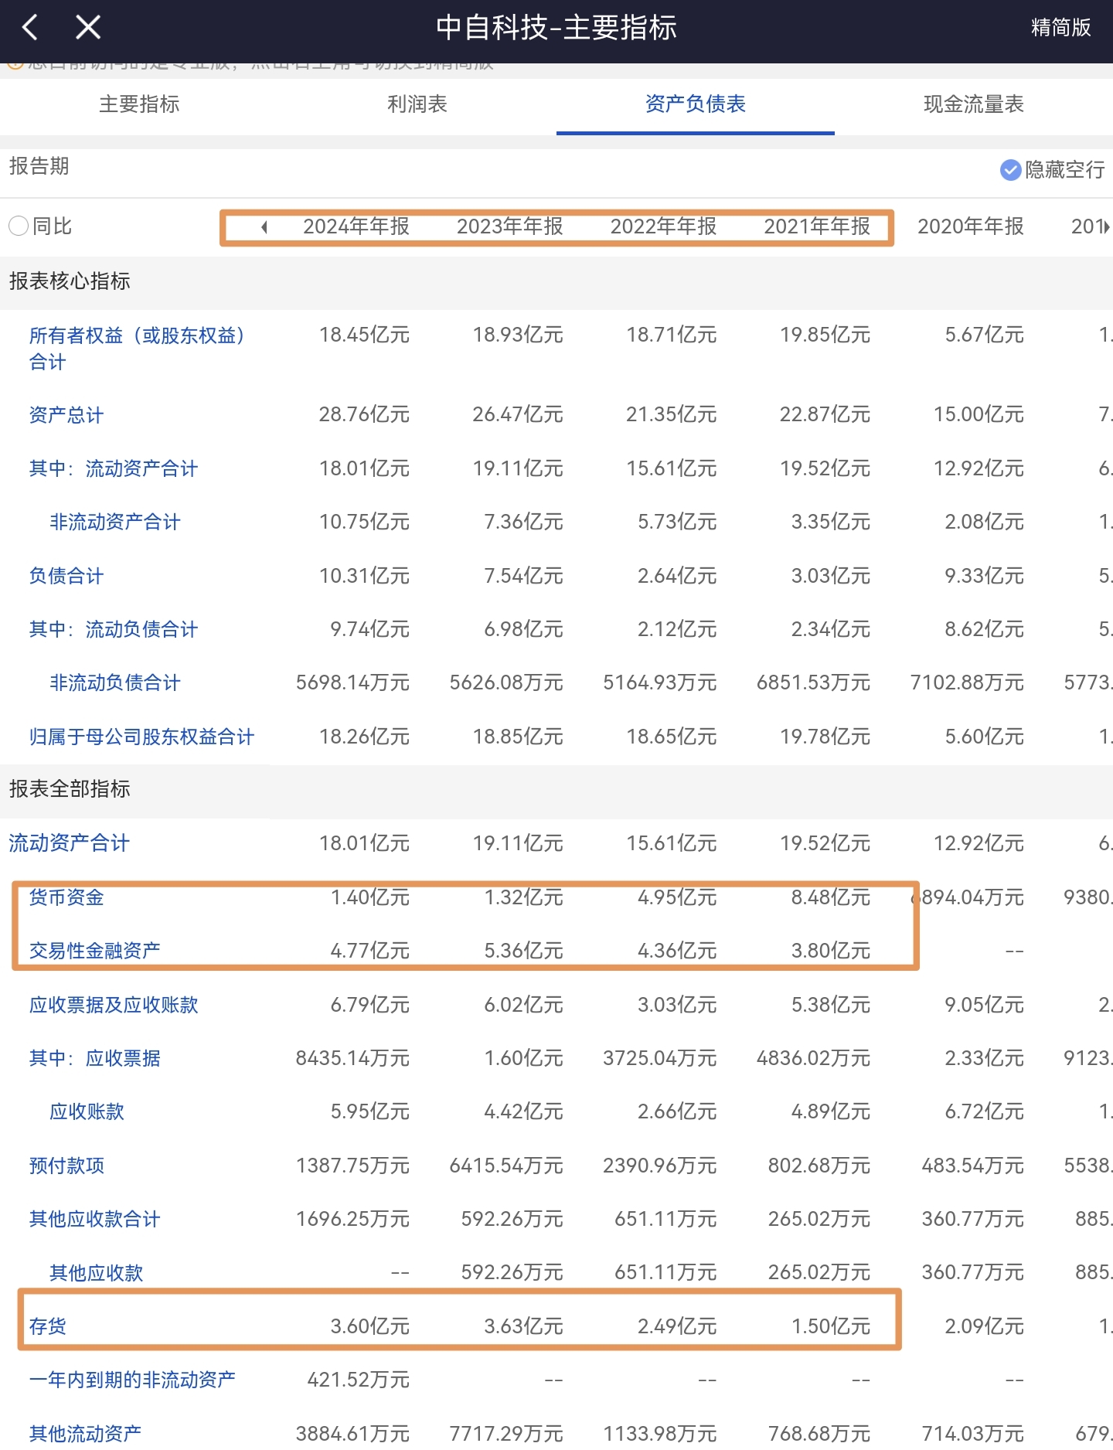Select the 2022年年报 column header
This screenshot has height=1450, width=1113.
click(x=663, y=226)
